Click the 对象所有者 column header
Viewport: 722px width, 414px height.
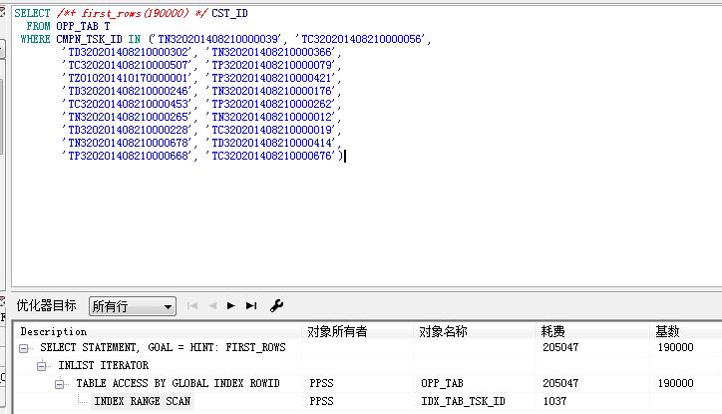tap(337, 331)
